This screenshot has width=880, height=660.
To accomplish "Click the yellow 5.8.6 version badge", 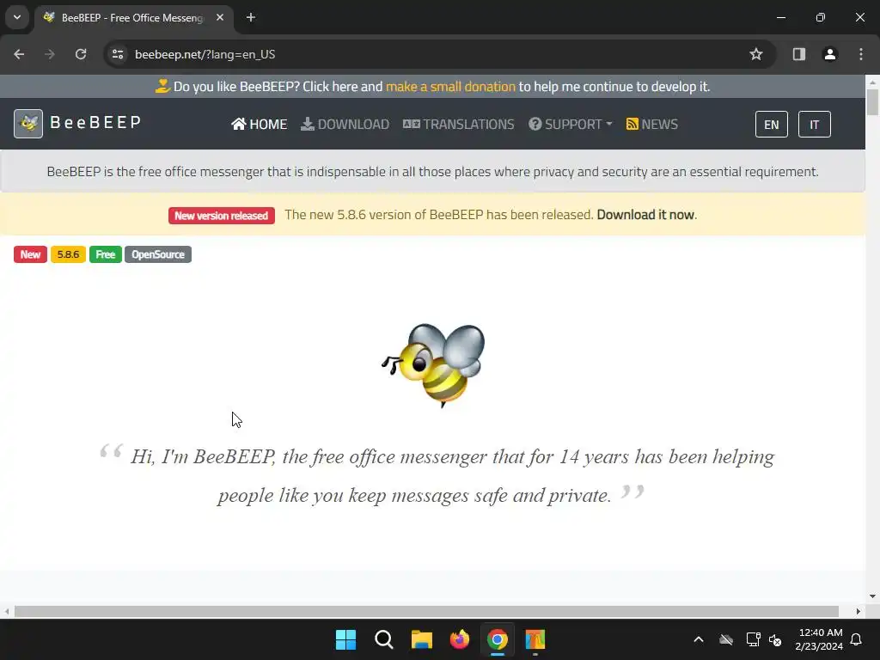I will pyautogui.click(x=68, y=254).
